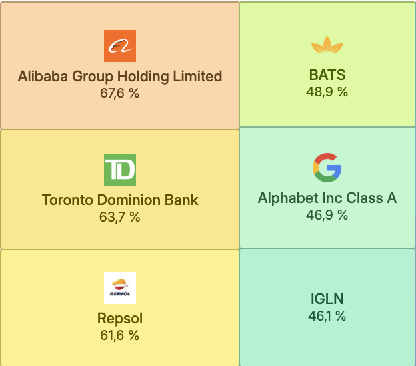416x366 pixels.
Task: Select the green TD bank logo
Action: click(x=120, y=170)
